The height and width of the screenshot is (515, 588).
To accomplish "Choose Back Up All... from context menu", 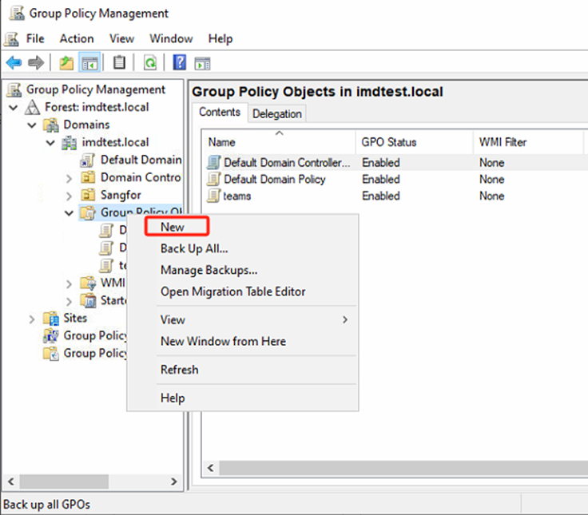I will click(194, 248).
